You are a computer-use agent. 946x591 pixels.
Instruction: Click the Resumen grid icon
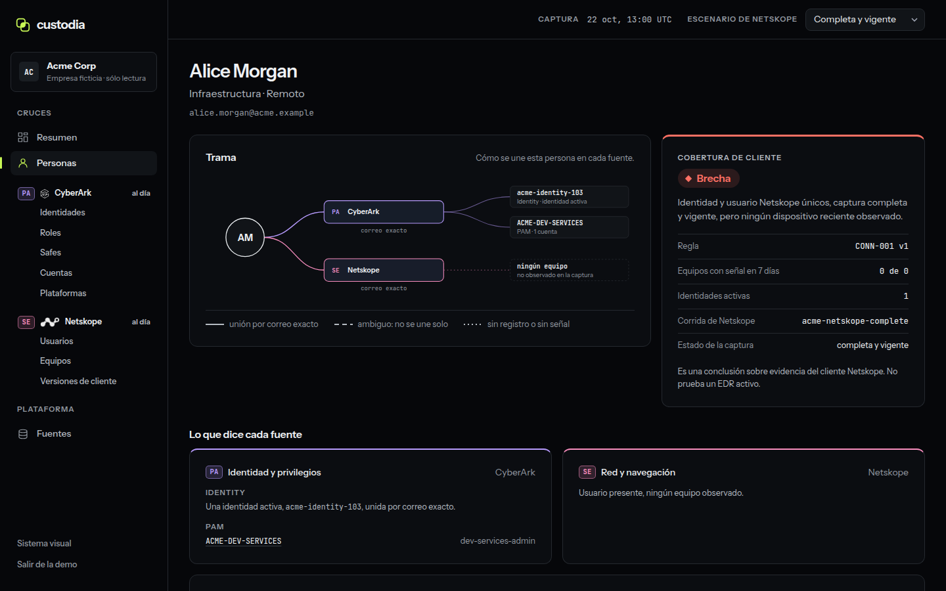(x=23, y=137)
